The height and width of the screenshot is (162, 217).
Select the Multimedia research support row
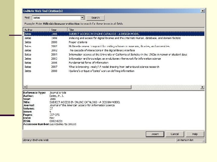[114, 46]
